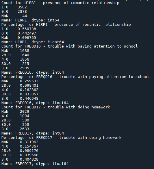Click 'Name: H1RR1, dtype: float64' line
The image size is (154, 169).
33,42
